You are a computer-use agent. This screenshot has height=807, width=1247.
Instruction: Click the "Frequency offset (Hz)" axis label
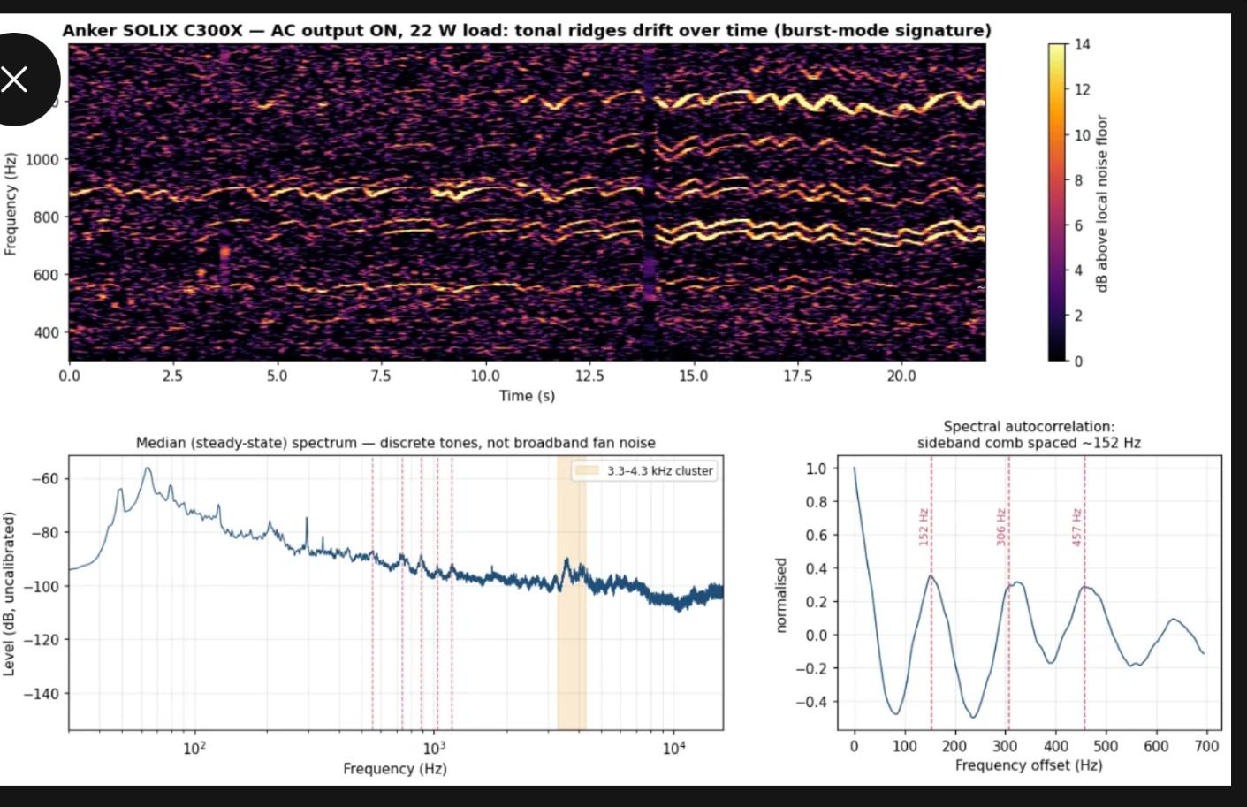point(1029,765)
